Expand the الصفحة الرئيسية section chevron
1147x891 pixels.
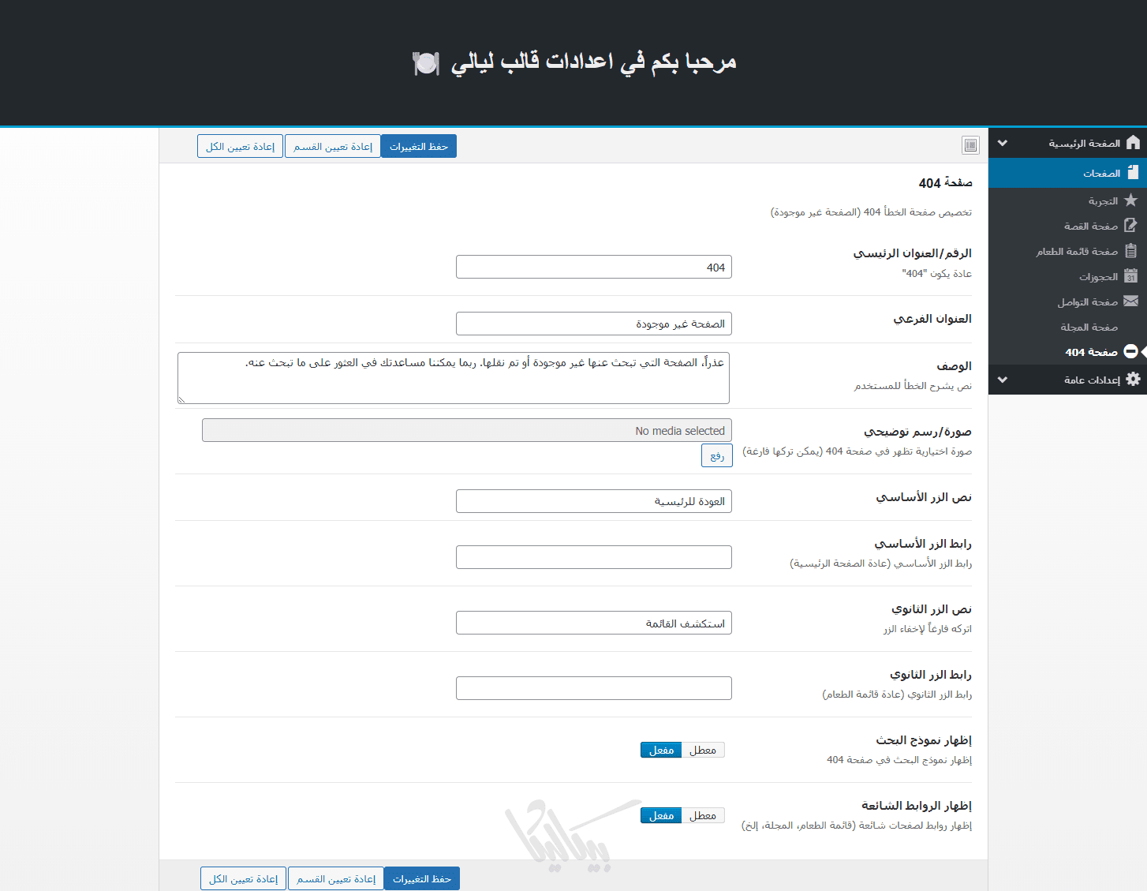(1003, 144)
